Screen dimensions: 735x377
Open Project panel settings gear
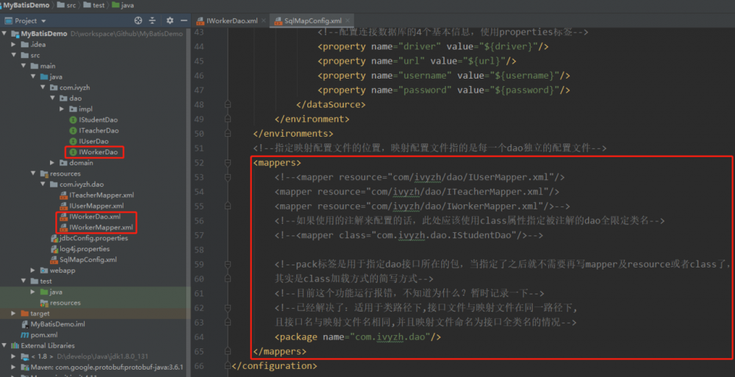(x=170, y=21)
